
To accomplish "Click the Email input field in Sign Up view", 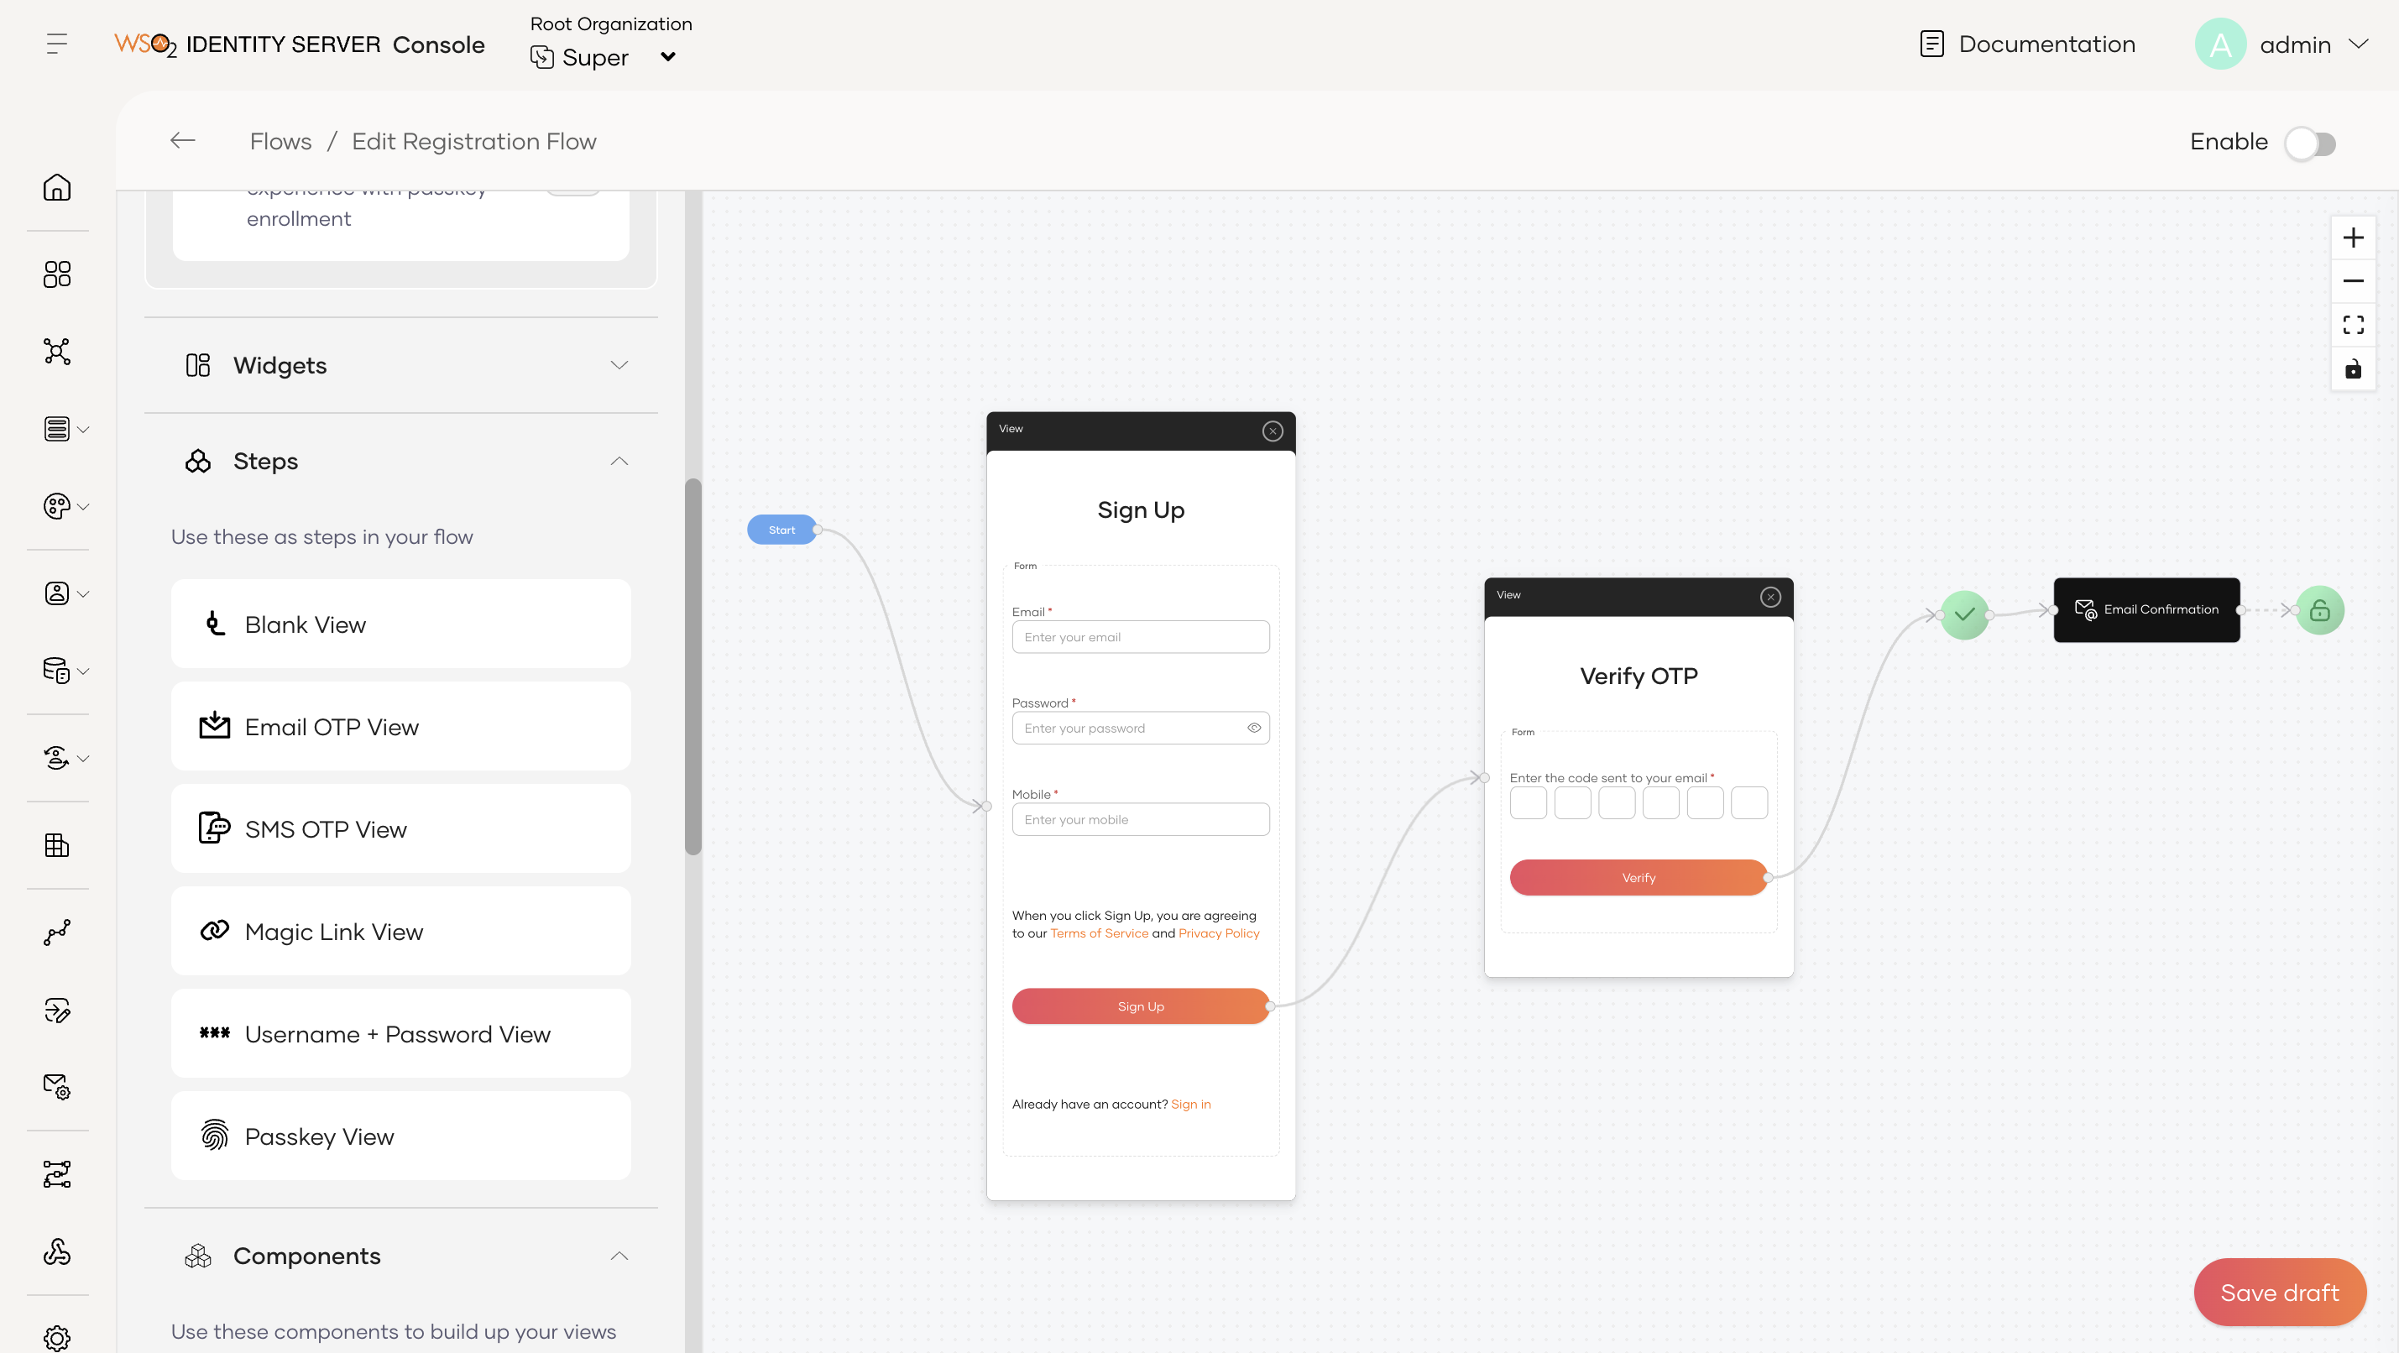I will [1140, 637].
